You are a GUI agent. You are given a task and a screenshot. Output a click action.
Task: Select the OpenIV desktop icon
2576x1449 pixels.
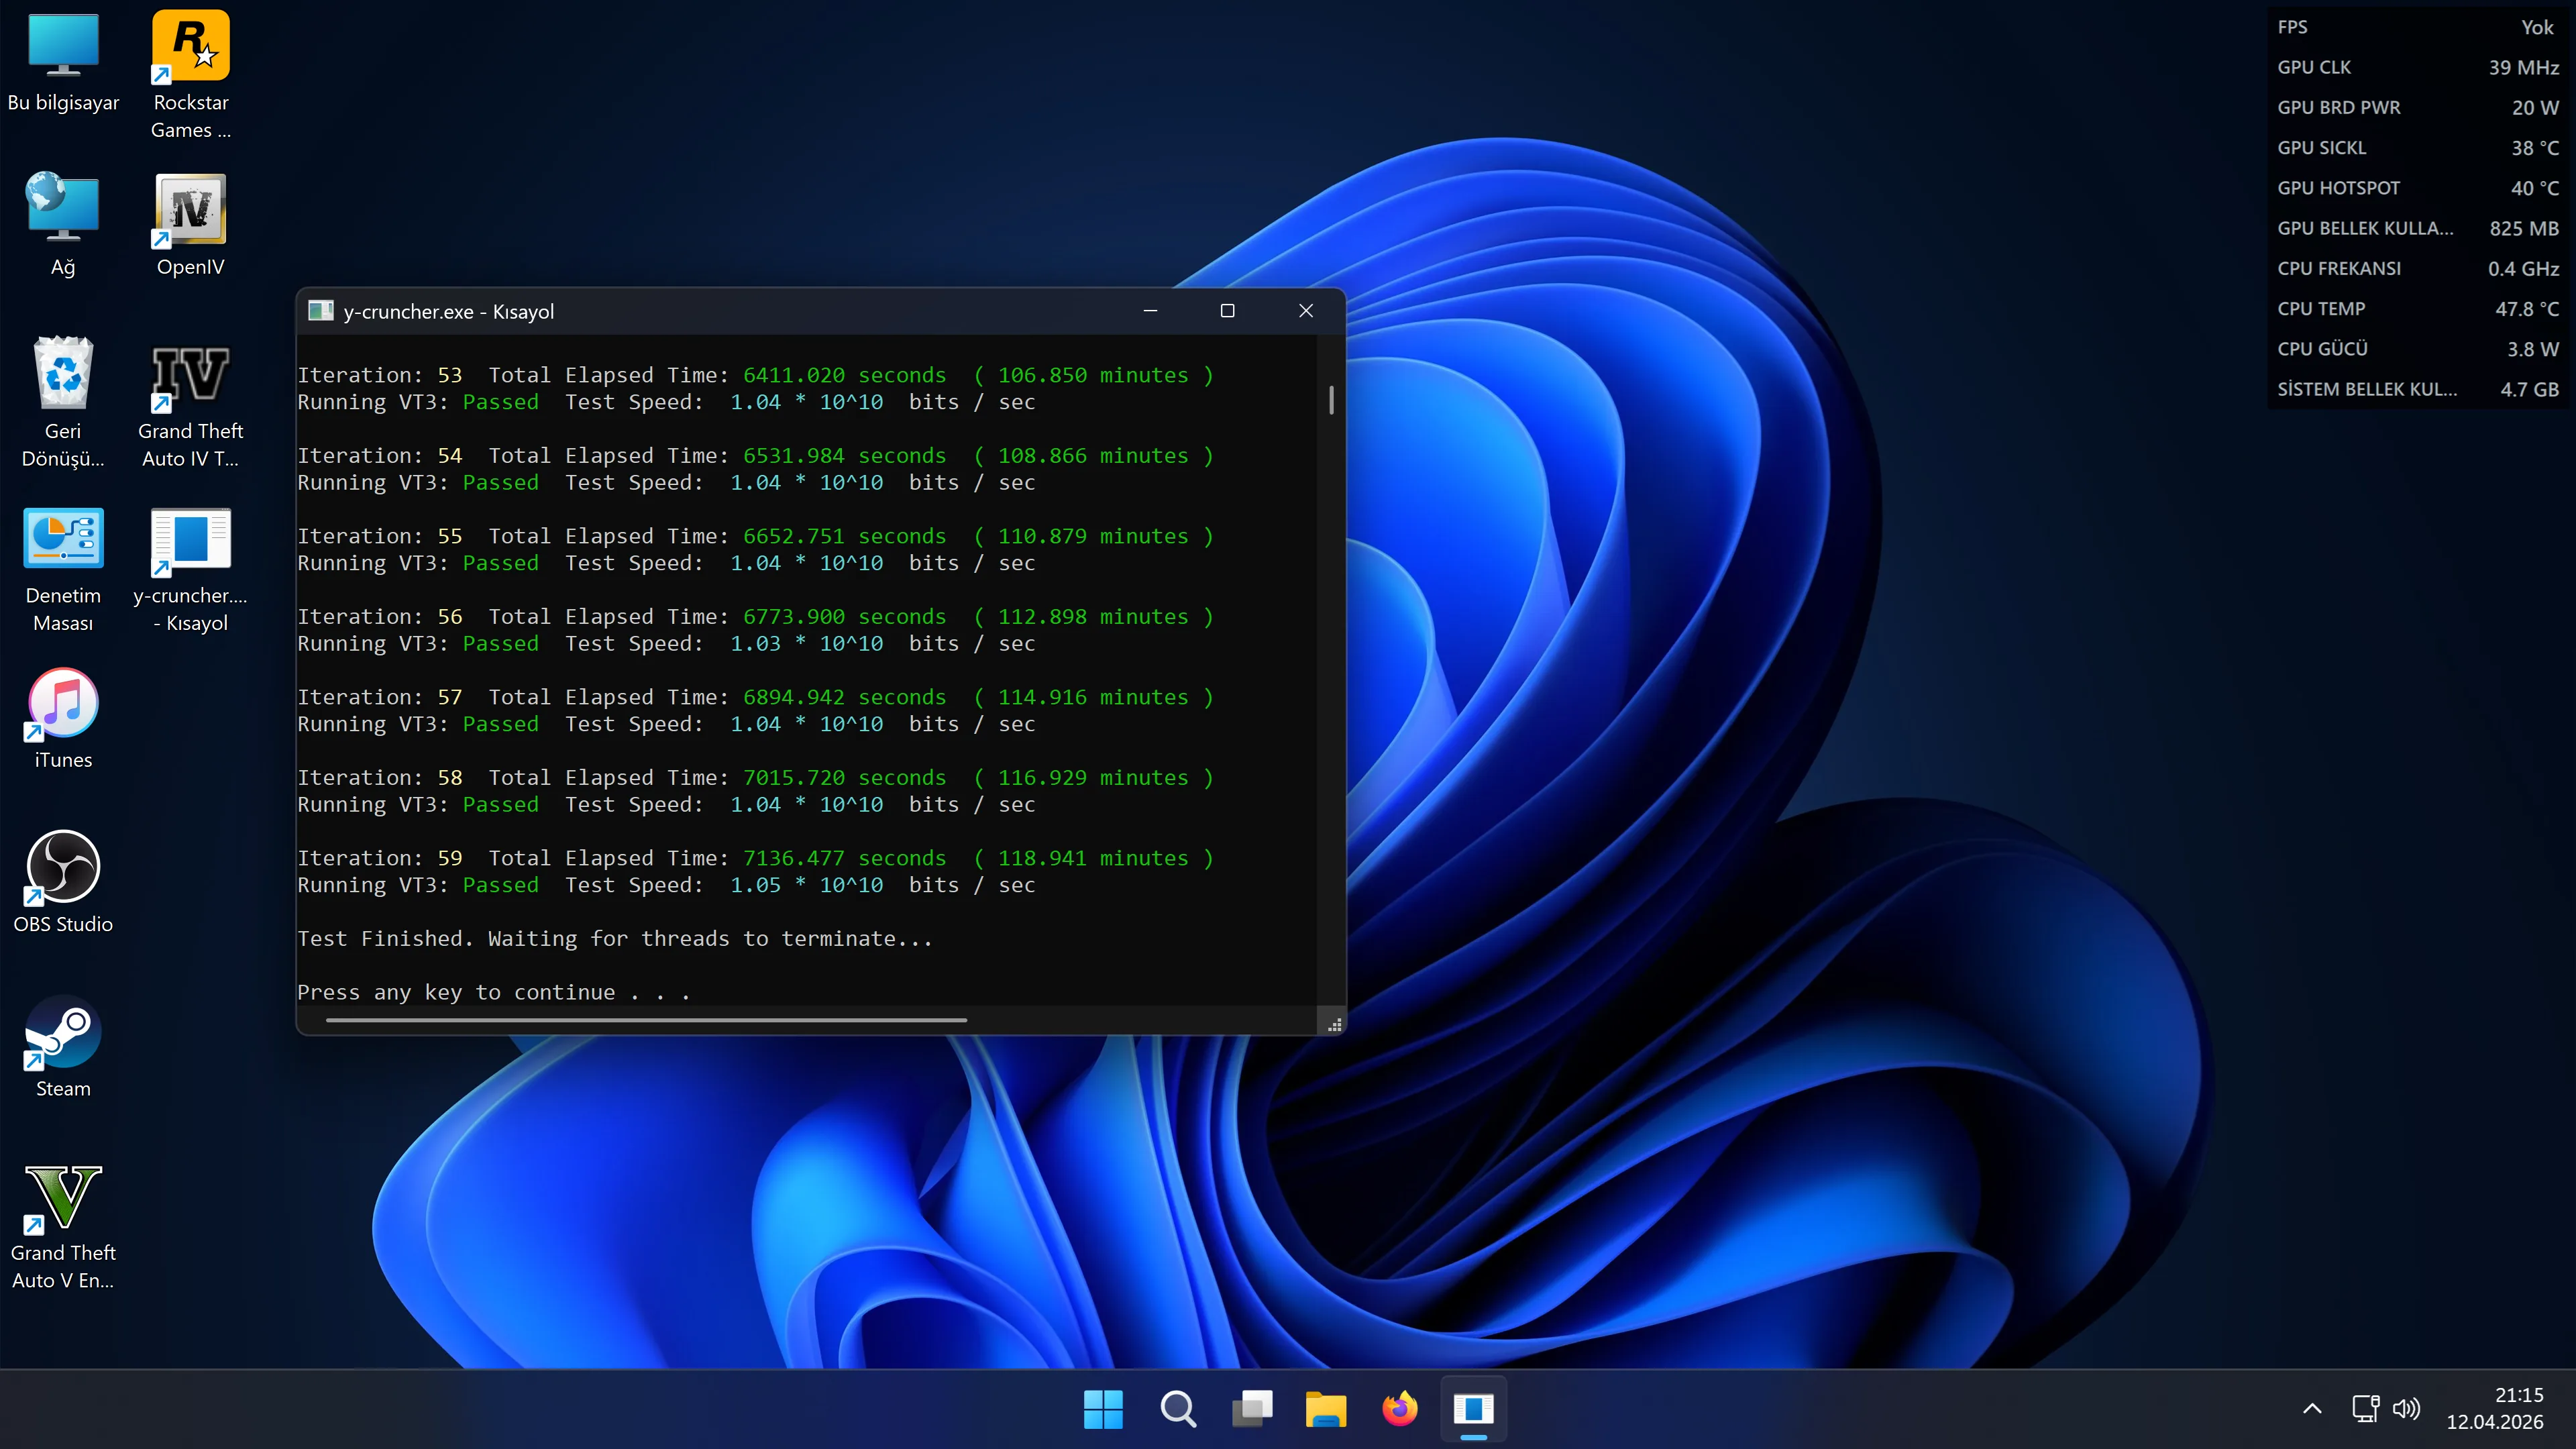190,224
